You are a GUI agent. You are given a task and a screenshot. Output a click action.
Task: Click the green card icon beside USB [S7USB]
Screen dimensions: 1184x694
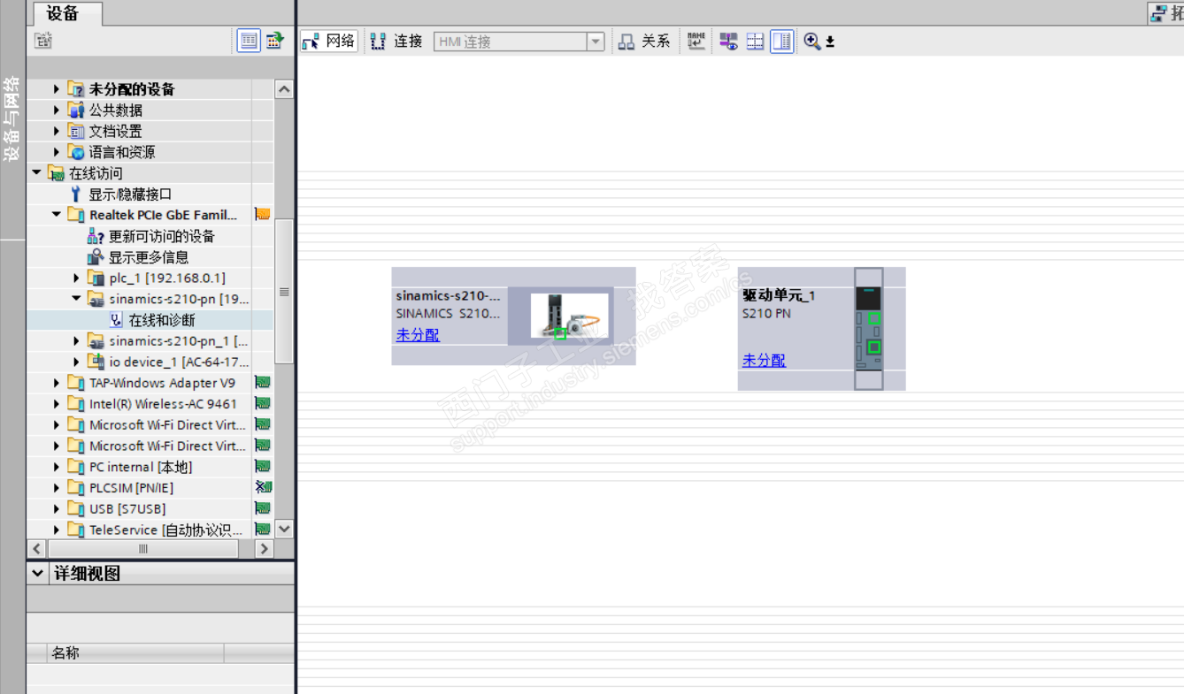[262, 508]
